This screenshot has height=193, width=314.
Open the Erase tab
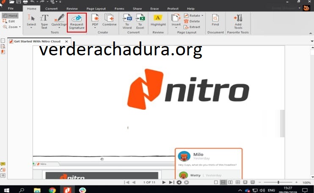pos(154,8)
